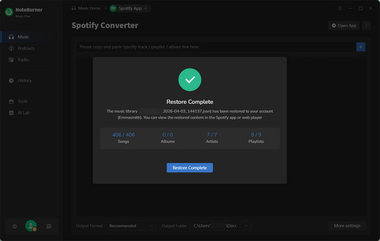
Task: Go to Podcasts in the sidebar
Action: click(26, 48)
